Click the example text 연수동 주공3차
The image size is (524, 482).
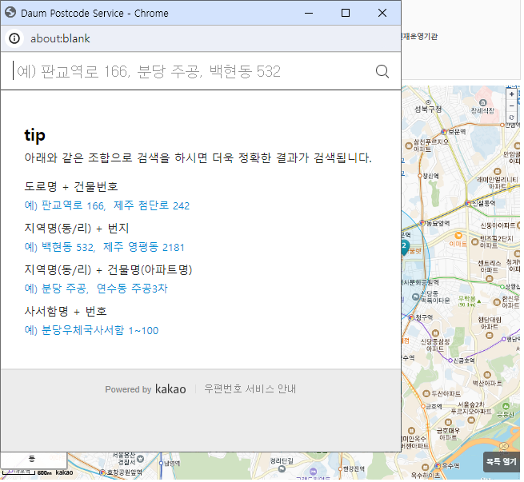[x=132, y=288]
